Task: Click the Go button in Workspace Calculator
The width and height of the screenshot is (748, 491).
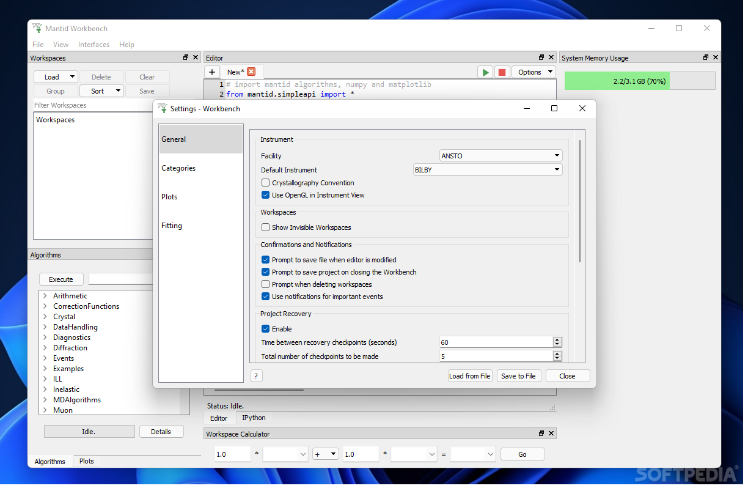Action: (x=522, y=454)
